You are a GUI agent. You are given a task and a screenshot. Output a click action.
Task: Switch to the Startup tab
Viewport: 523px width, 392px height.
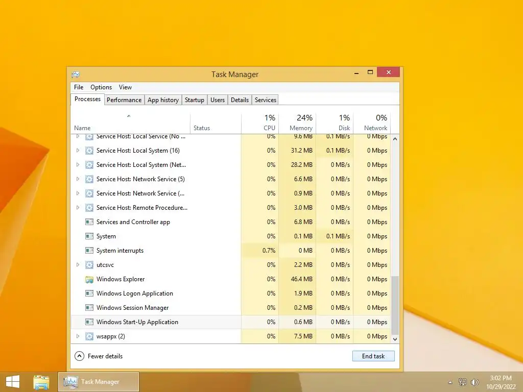pos(195,100)
